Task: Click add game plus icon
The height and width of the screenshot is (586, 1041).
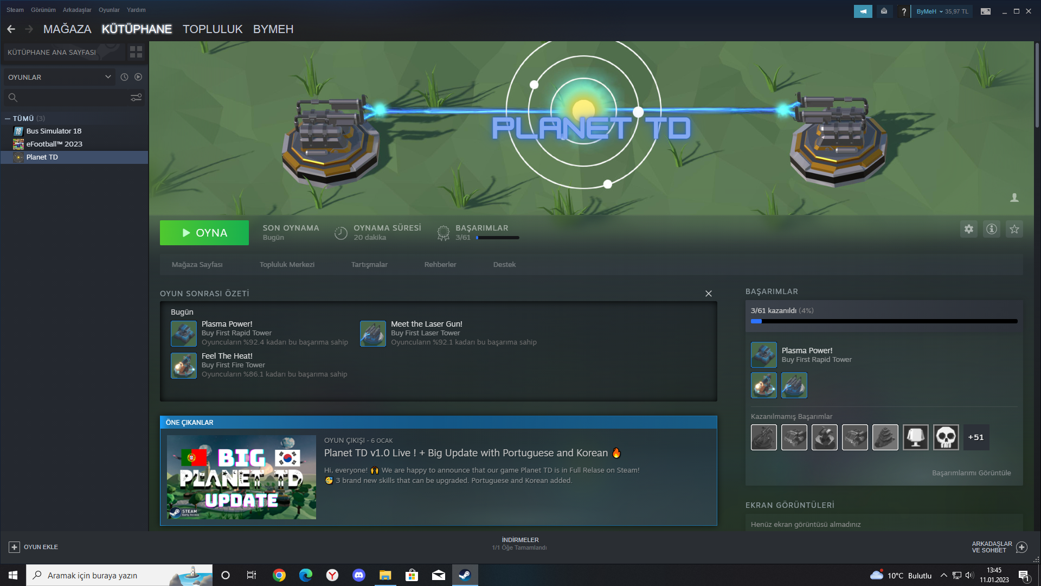Action: tap(15, 547)
